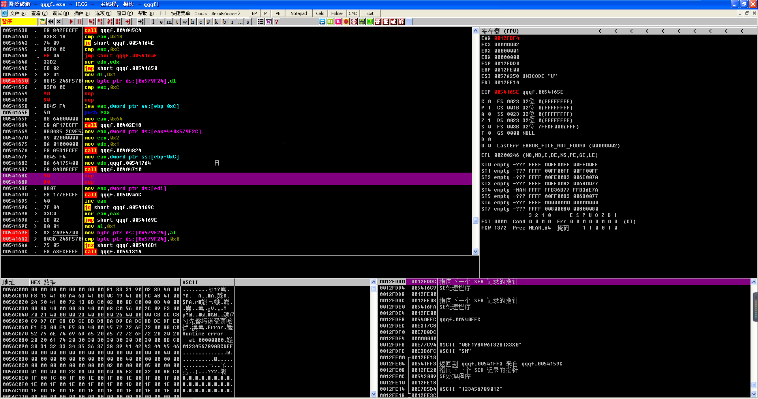Click the green up-down arrows plugin icon

click(330, 22)
